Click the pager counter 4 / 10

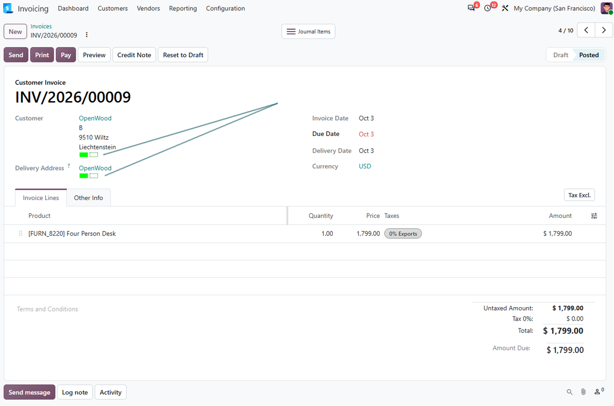(566, 30)
